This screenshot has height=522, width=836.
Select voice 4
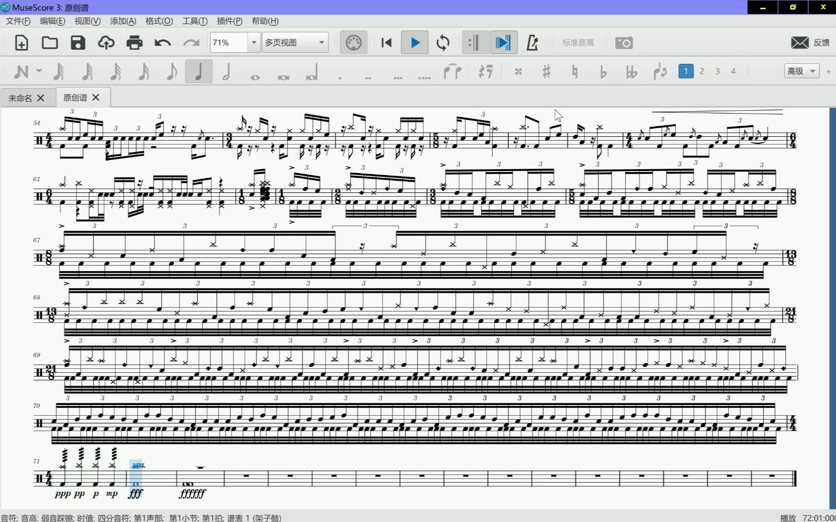click(x=733, y=71)
